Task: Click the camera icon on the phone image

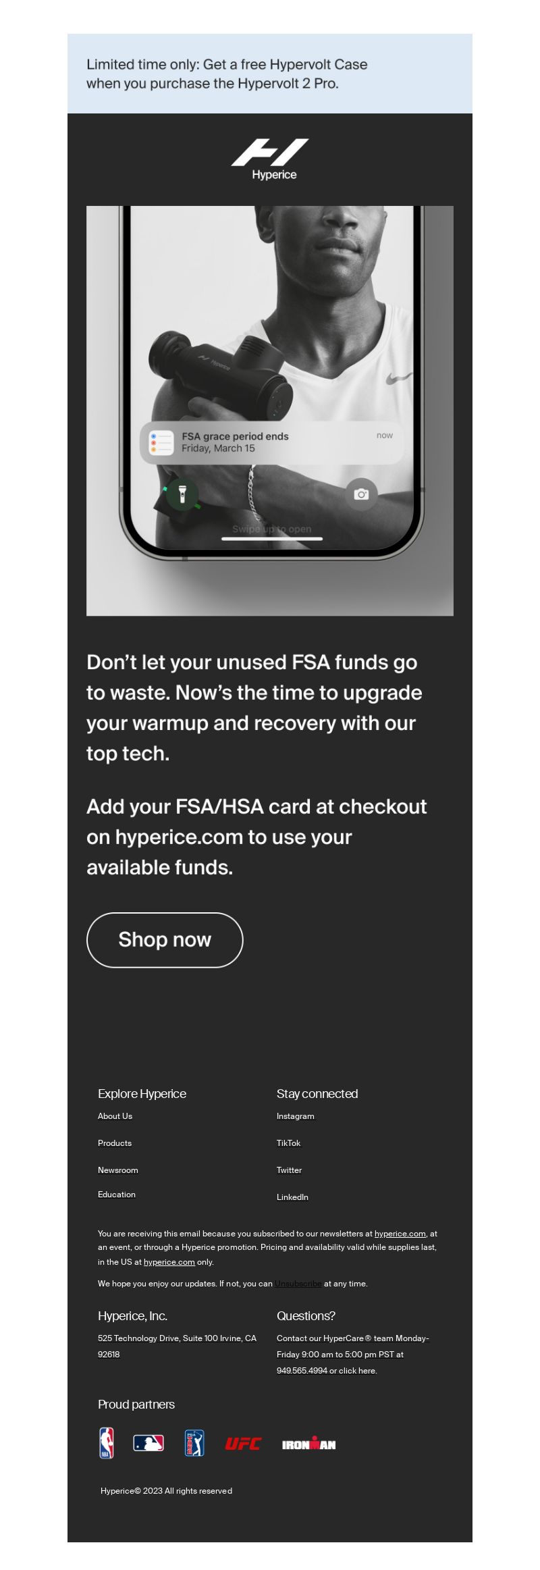Action: (x=362, y=494)
